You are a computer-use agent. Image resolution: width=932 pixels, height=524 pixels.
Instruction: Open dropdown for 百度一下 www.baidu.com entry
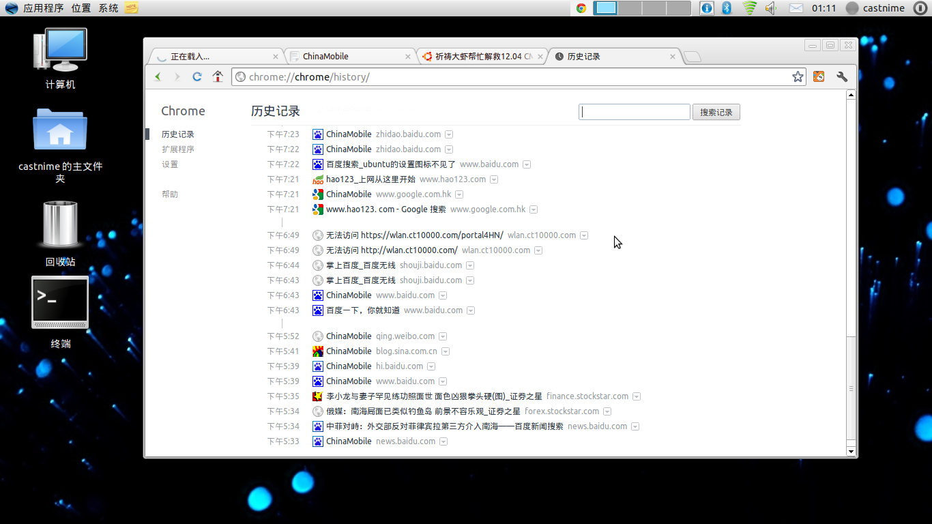click(471, 310)
